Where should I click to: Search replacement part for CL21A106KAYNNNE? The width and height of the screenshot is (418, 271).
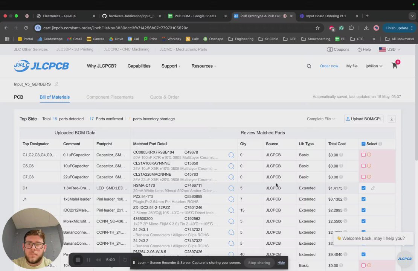(x=231, y=166)
